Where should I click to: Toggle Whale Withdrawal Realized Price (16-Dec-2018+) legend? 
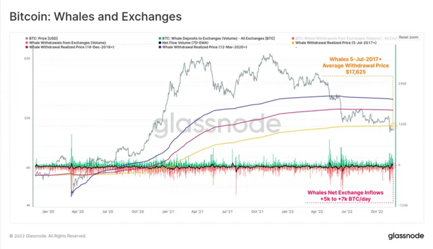[70, 47]
